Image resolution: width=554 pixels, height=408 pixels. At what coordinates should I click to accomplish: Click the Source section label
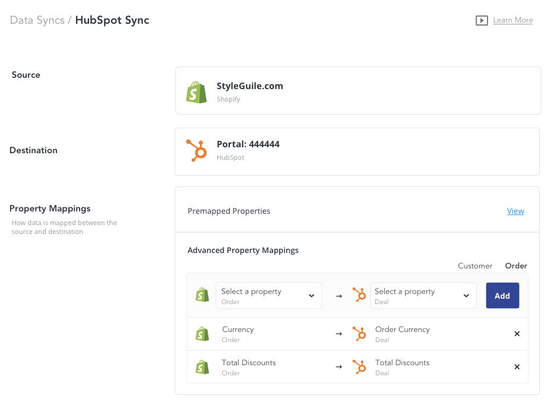[26, 75]
